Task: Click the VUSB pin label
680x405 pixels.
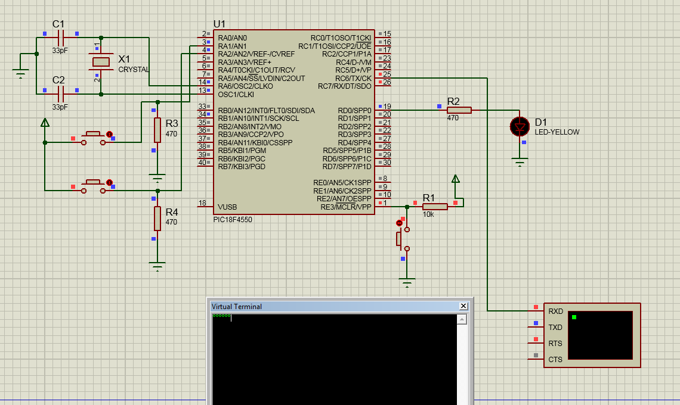Action: (227, 207)
